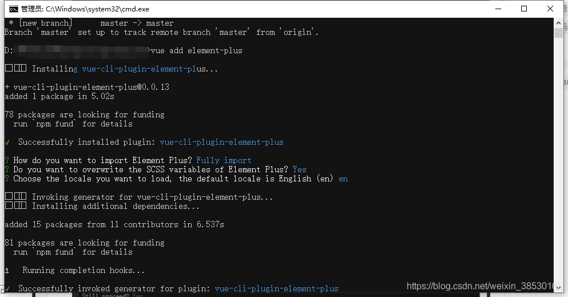Screen dimensions: 568x297
Task: Maximize the cmd.exe window
Action: pos(524,9)
